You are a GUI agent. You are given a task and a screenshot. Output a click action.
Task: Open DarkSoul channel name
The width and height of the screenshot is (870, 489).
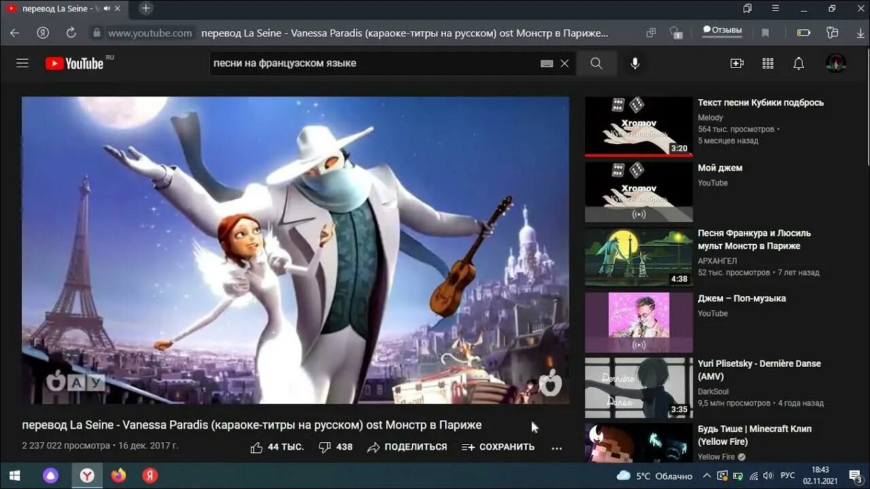tap(713, 391)
